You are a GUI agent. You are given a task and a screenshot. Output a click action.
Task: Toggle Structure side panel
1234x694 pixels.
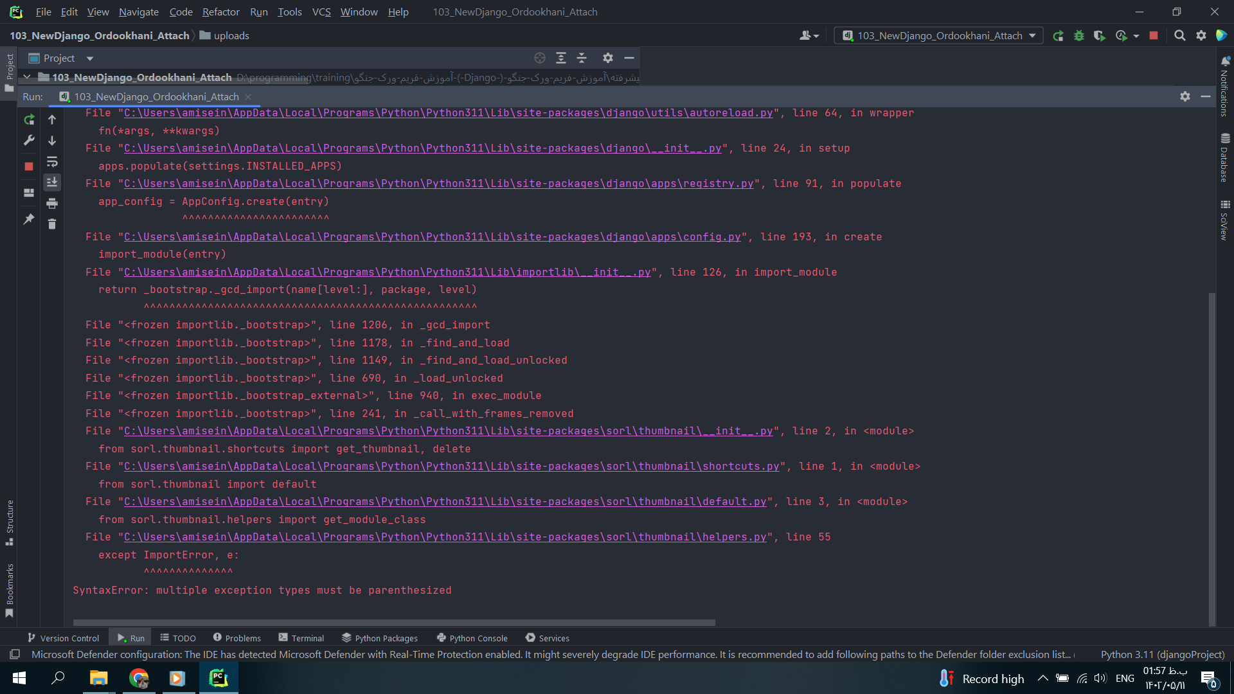(x=10, y=522)
